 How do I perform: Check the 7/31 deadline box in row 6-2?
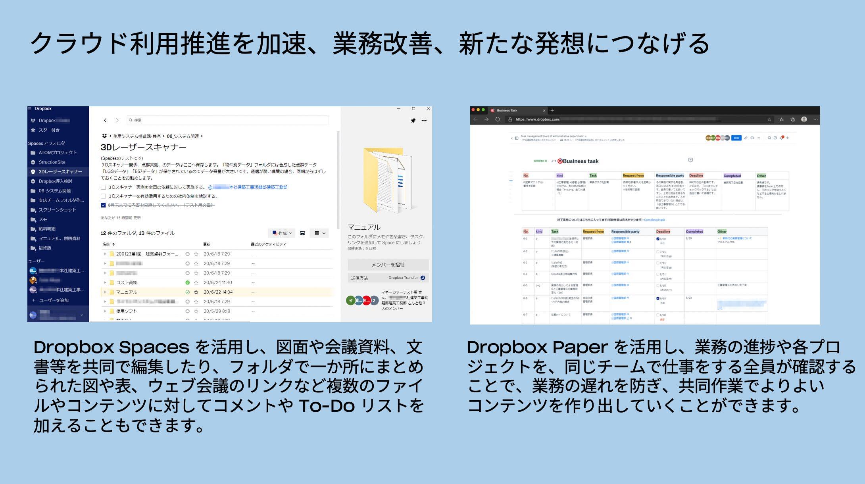(x=658, y=252)
